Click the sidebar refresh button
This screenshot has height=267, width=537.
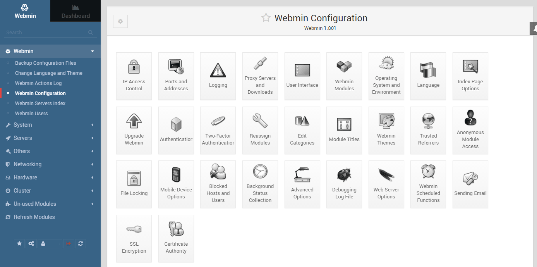(x=80, y=244)
